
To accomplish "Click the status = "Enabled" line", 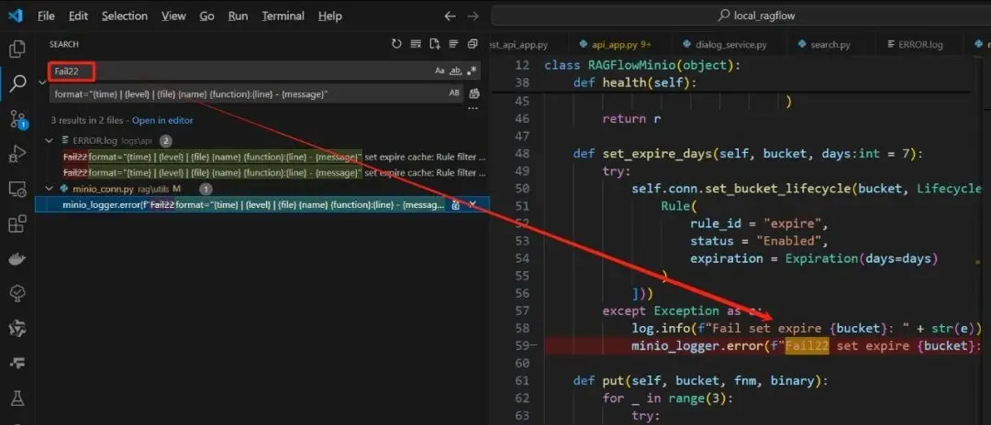I will pyautogui.click(x=759, y=241).
